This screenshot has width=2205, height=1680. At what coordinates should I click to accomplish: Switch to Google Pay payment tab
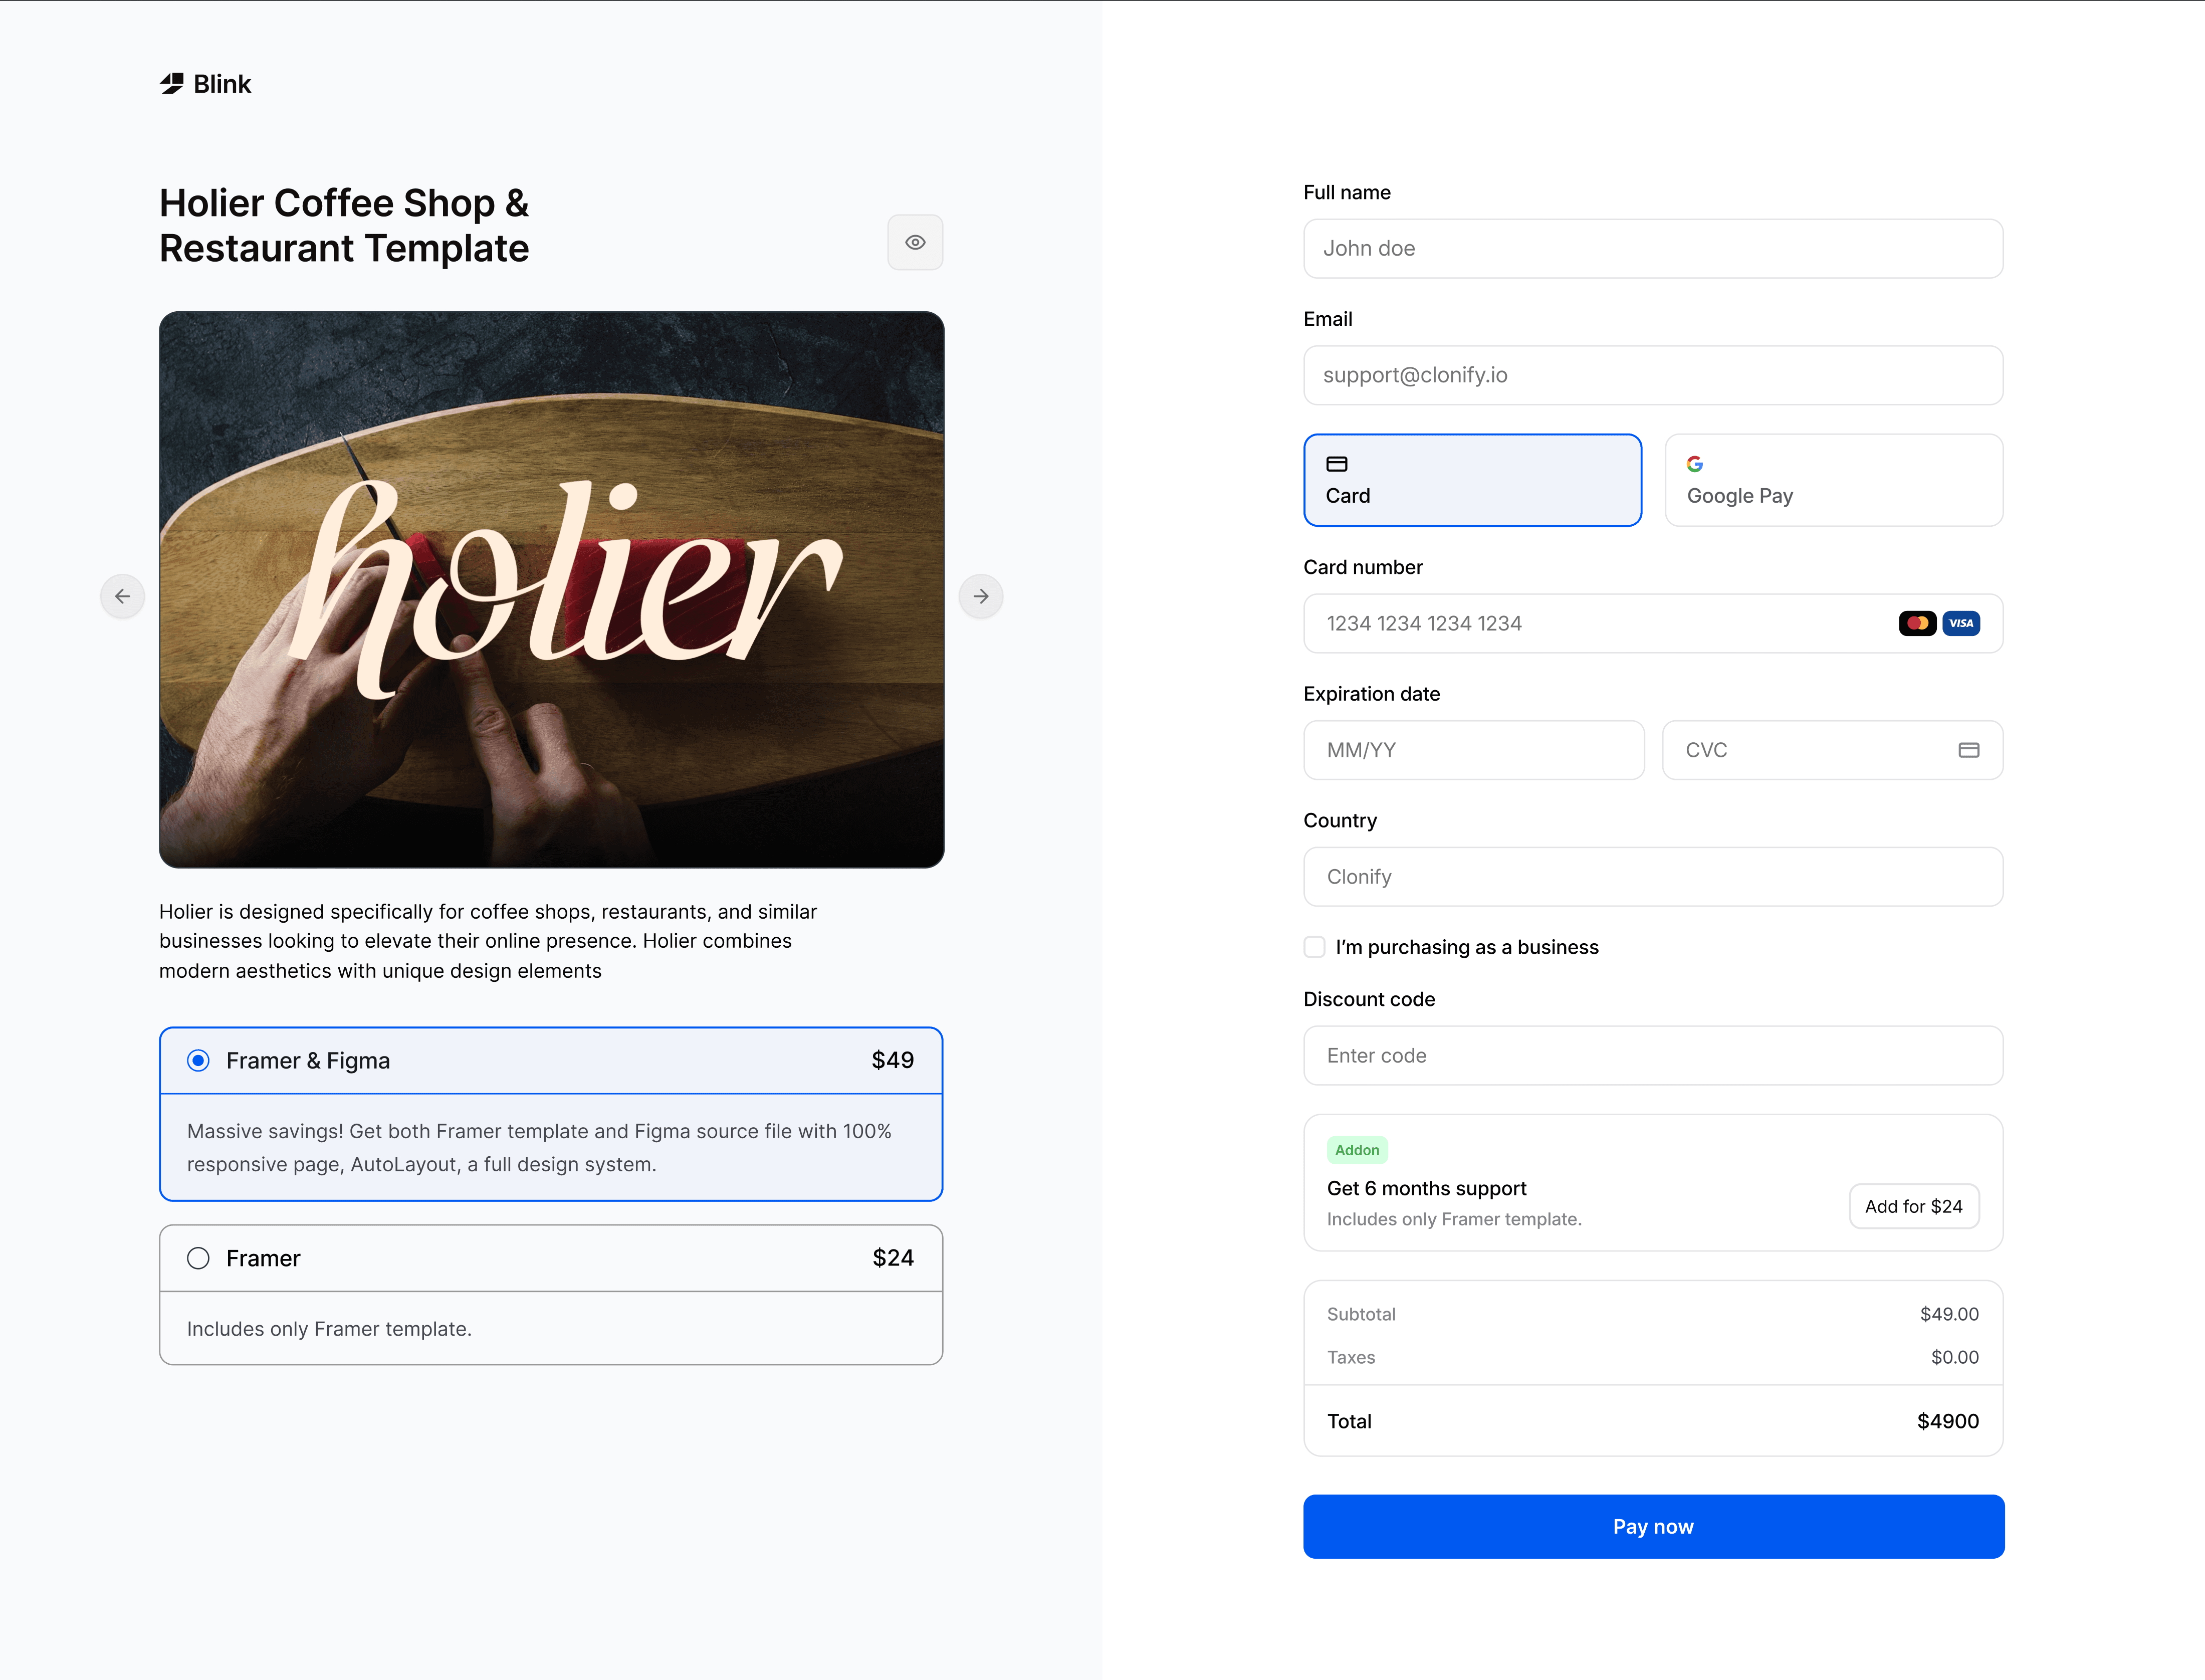pos(1833,480)
